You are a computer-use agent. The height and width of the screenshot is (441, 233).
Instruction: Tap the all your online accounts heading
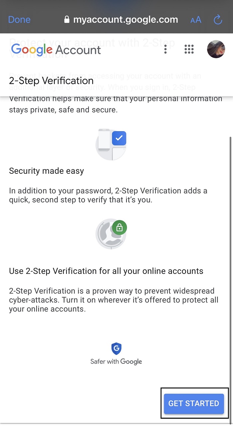point(106,271)
